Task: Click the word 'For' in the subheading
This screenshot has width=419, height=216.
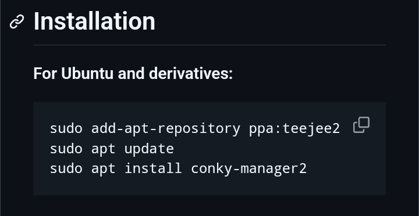Action: 45,73
